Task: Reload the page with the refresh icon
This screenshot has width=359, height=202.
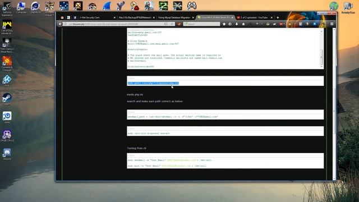Action: tap(172, 24)
